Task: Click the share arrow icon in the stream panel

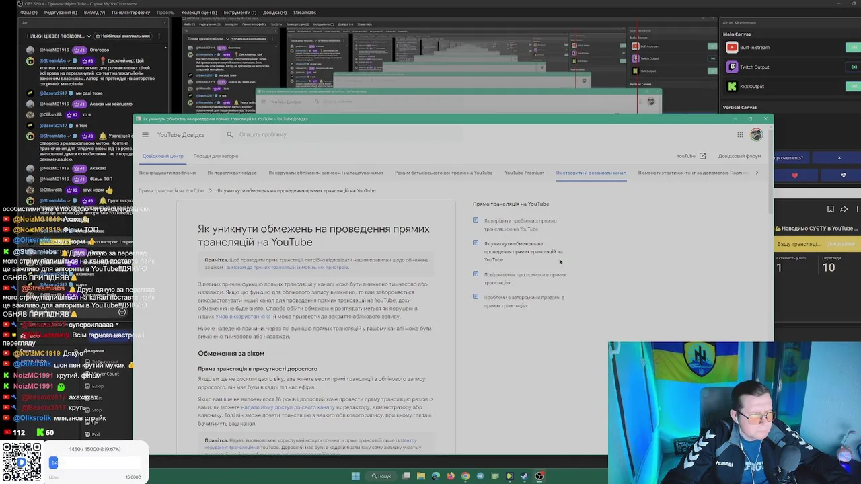Action: click(844, 210)
